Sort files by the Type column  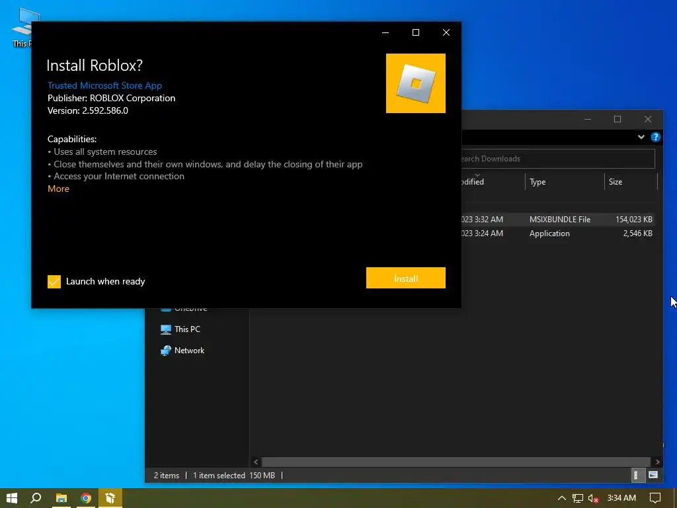[x=565, y=182]
